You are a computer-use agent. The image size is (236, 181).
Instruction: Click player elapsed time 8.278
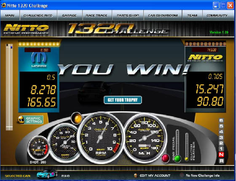coord(43,90)
